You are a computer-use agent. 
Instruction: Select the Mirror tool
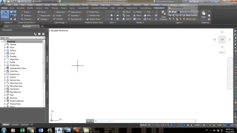point(137,16)
